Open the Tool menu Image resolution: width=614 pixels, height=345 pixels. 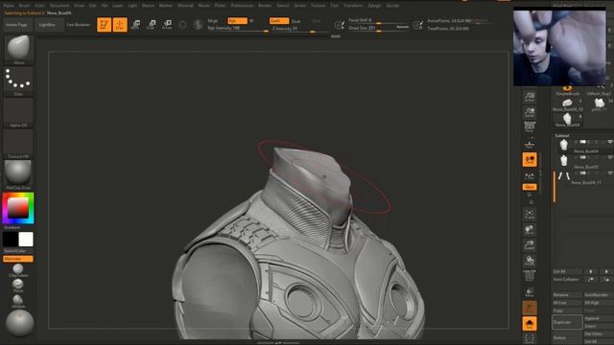[334, 6]
